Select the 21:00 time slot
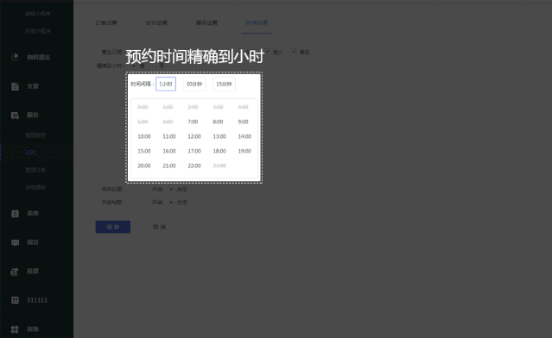This screenshot has width=552, height=338. (169, 166)
